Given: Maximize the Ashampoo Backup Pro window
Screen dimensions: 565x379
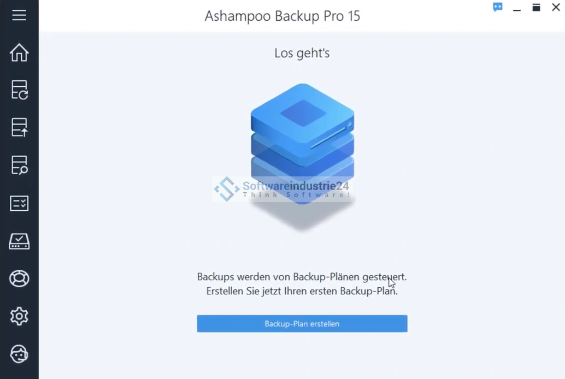Looking at the screenshot, I should [x=536, y=8].
